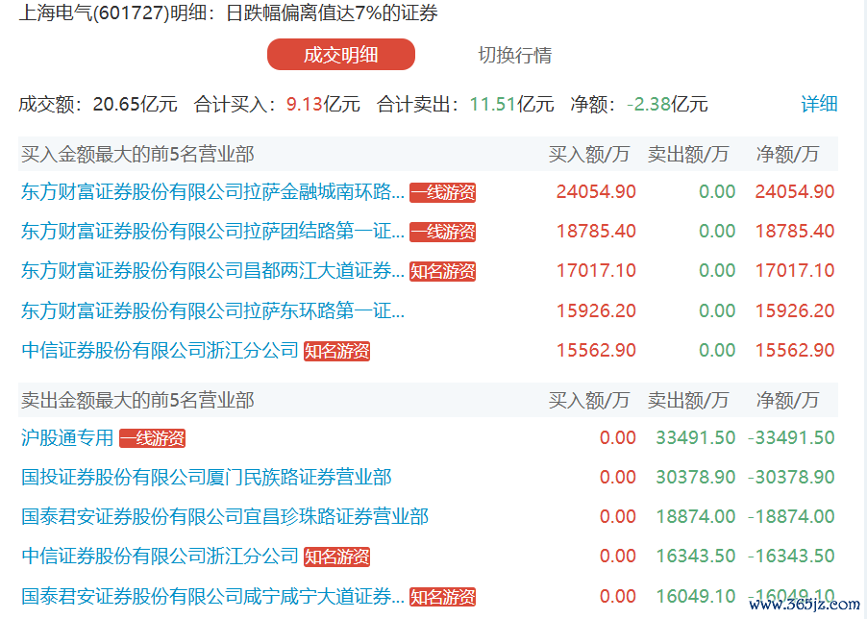Switch to 切换行情 tab

click(x=515, y=55)
